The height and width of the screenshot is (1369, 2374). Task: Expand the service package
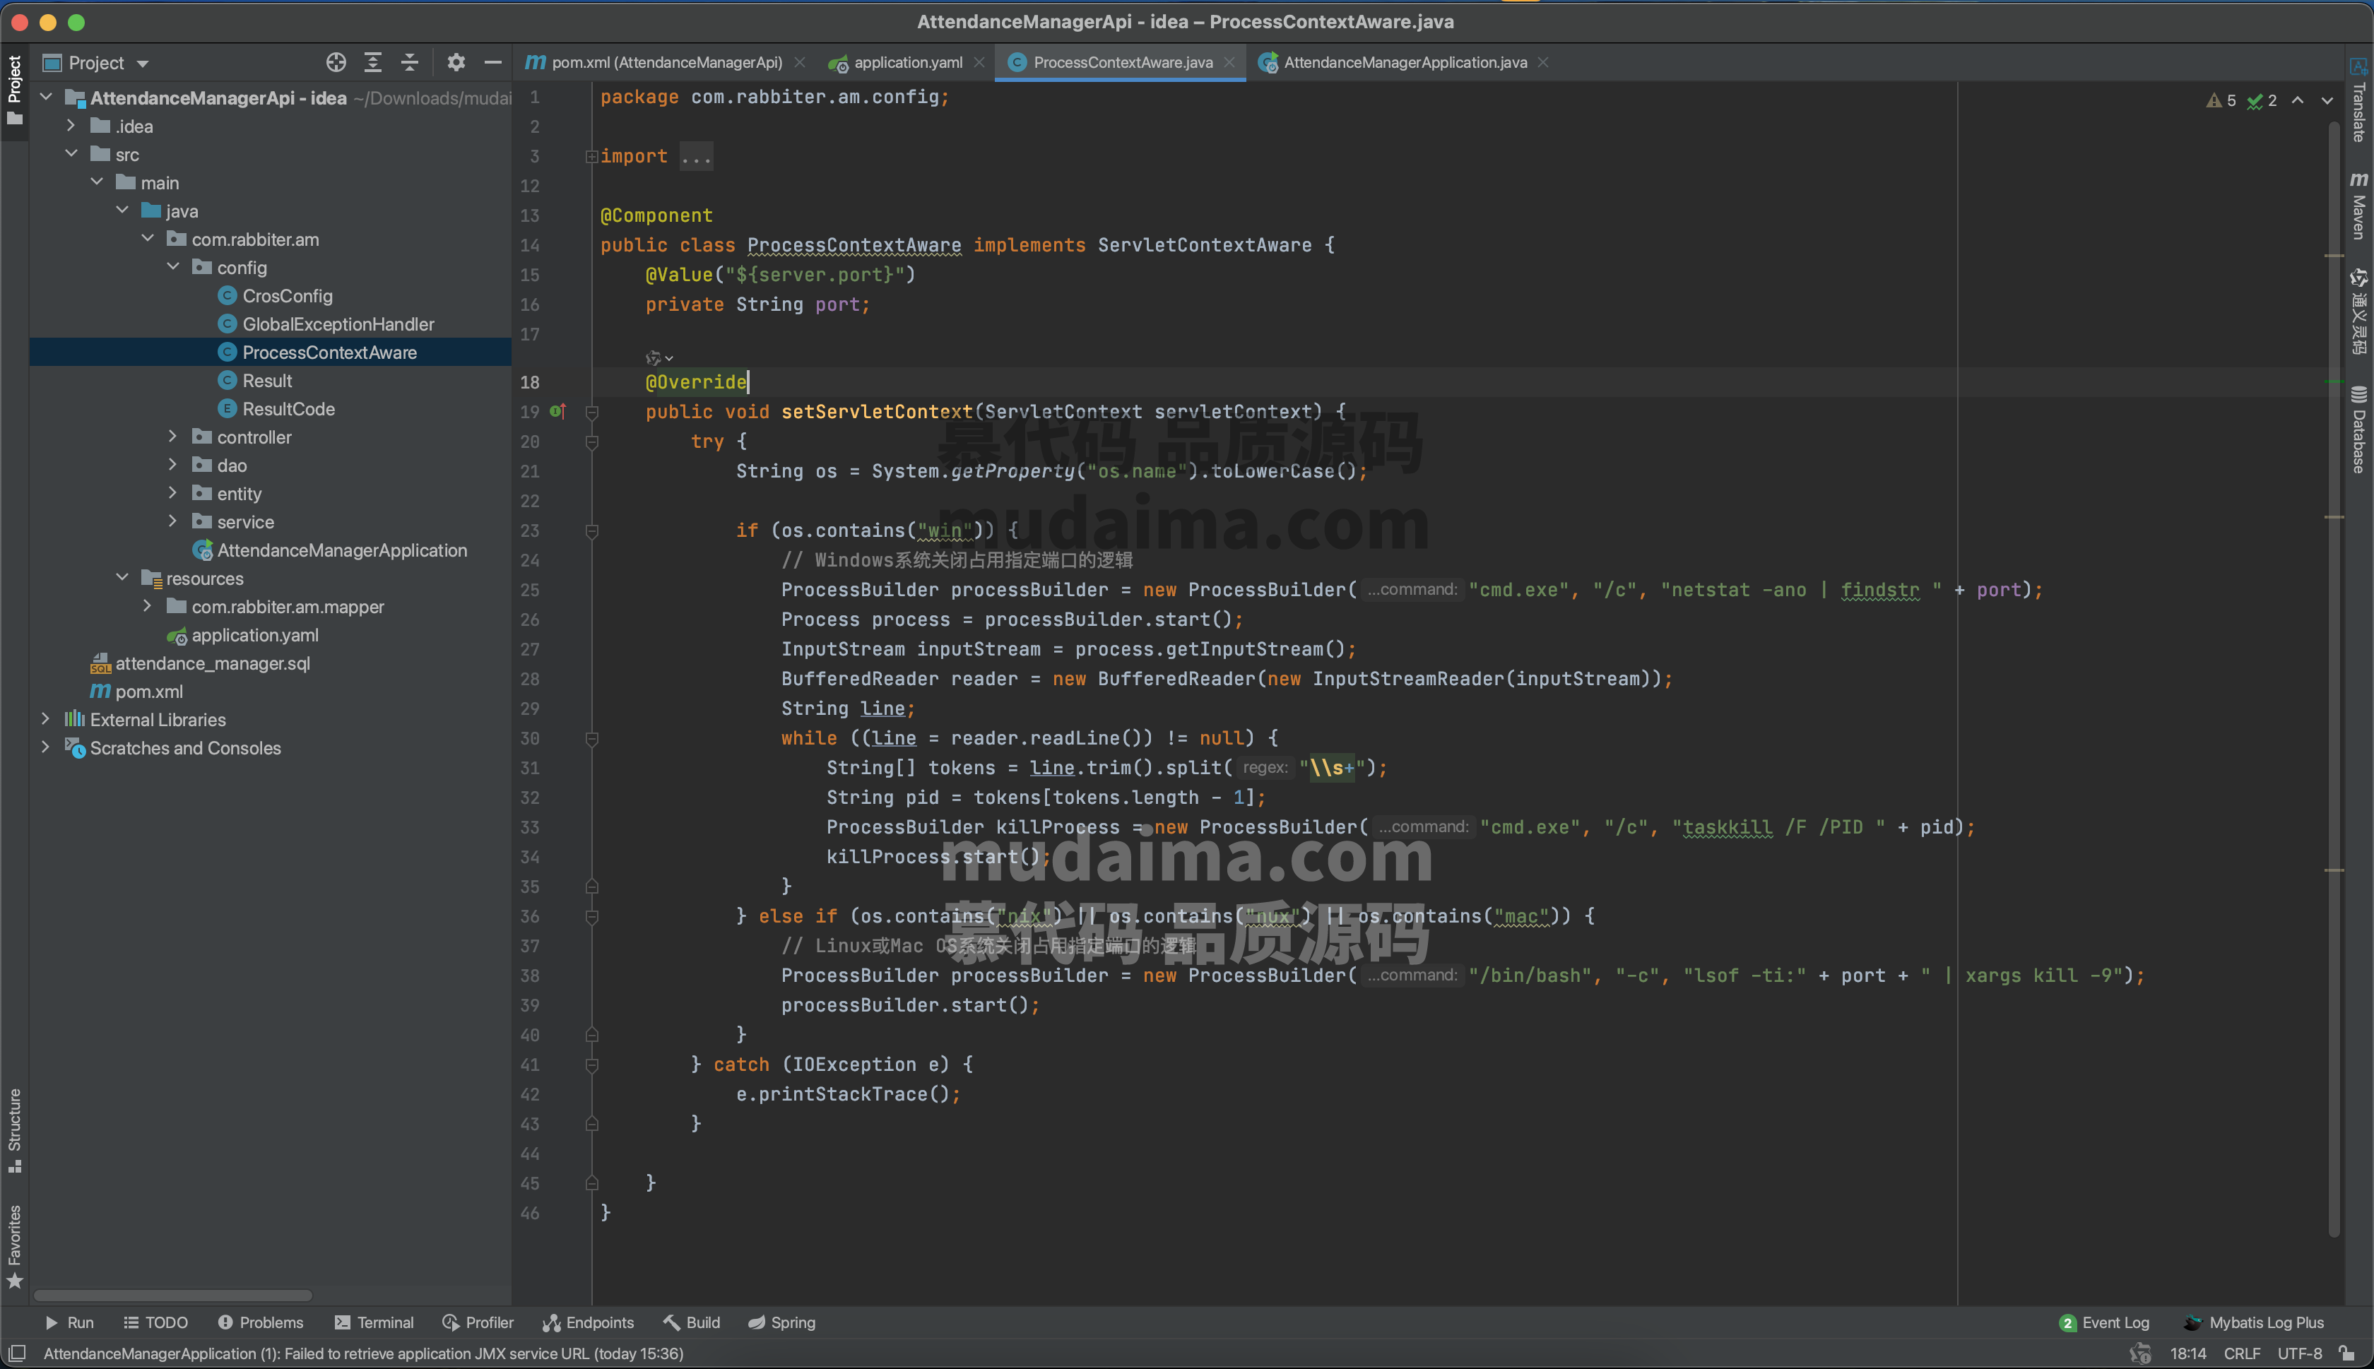(x=172, y=521)
